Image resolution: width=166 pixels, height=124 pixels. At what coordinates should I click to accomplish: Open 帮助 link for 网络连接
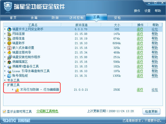(155, 34)
